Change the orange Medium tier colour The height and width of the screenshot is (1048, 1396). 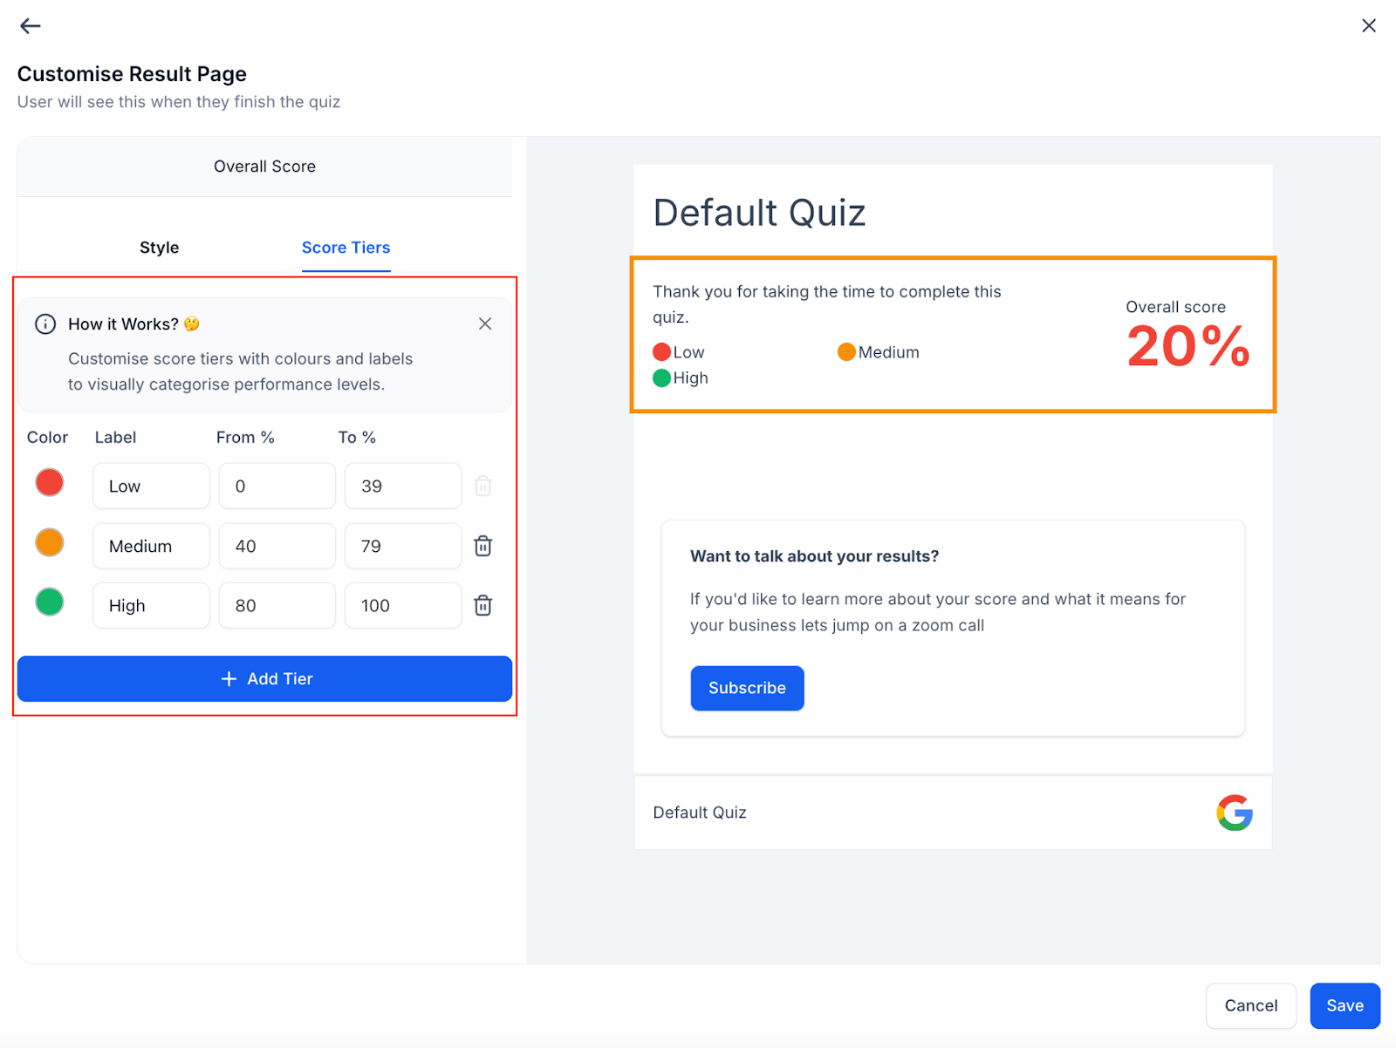click(x=50, y=542)
